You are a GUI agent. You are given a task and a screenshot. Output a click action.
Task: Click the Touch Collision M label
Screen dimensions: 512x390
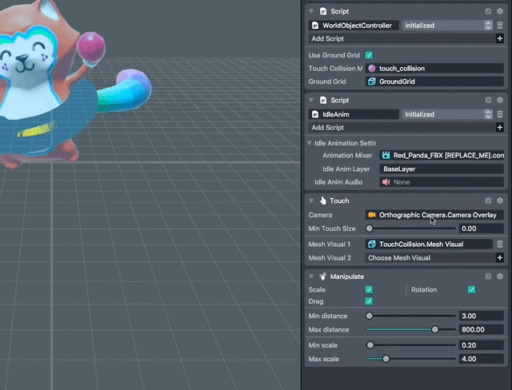click(335, 69)
